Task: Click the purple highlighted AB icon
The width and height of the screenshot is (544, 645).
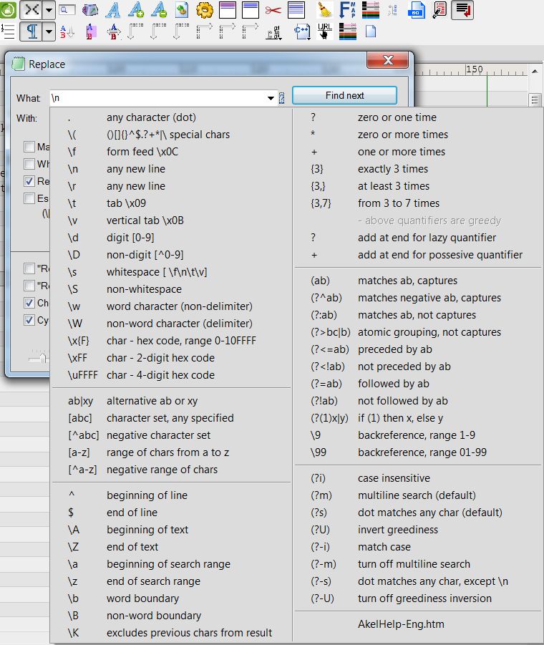Action: (x=90, y=31)
